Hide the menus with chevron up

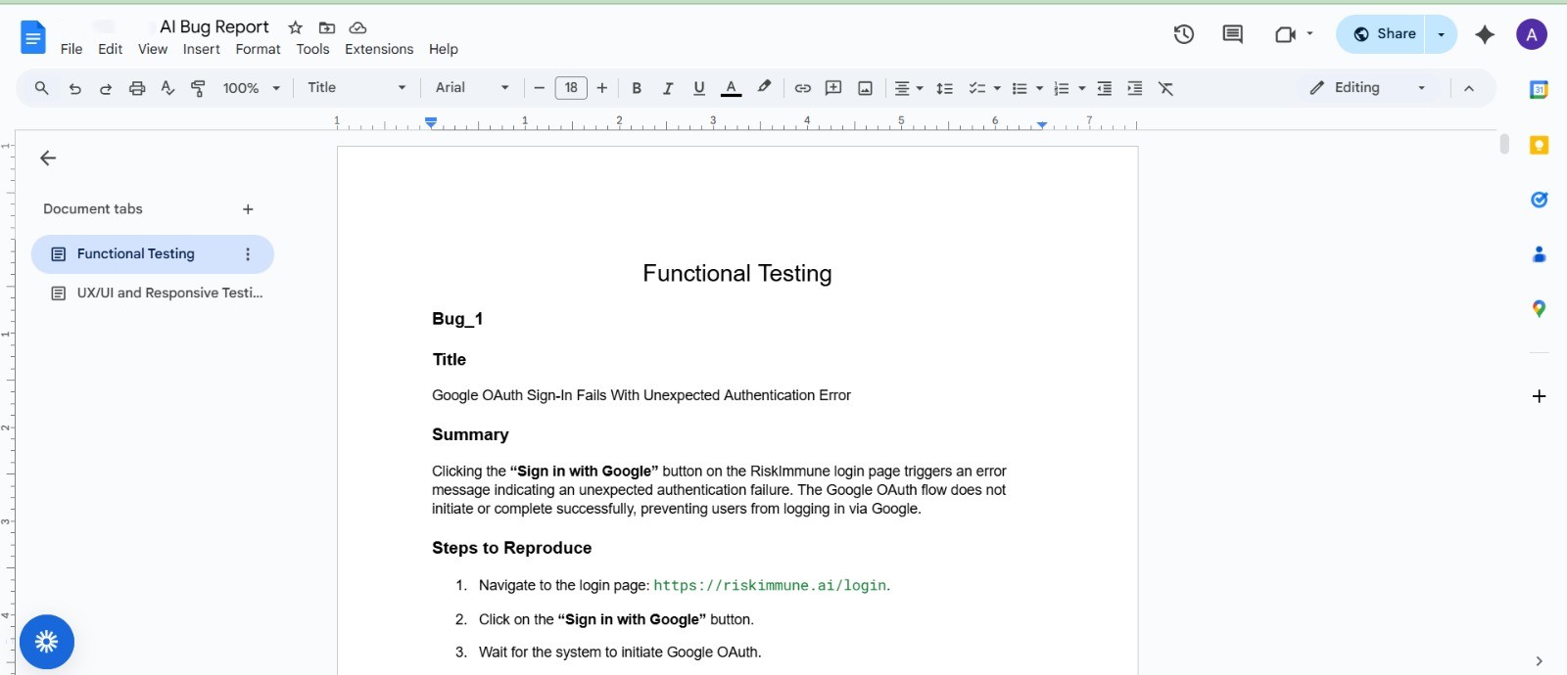[1469, 88]
